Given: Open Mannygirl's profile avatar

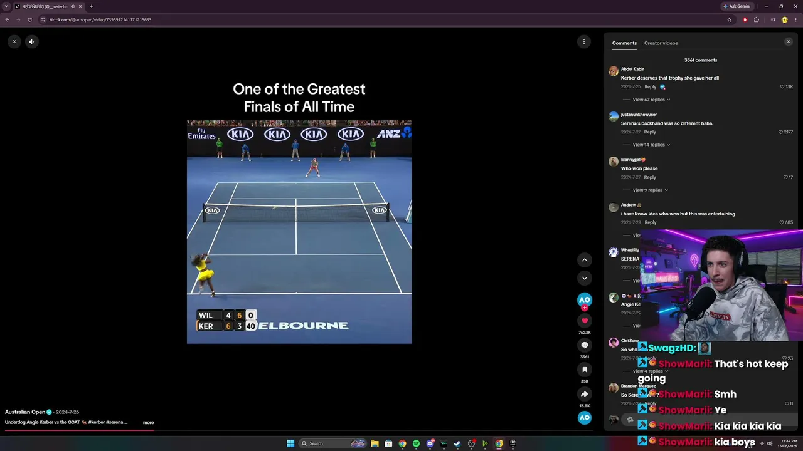Looking at the screenshot, I should [x=614, y=162].
